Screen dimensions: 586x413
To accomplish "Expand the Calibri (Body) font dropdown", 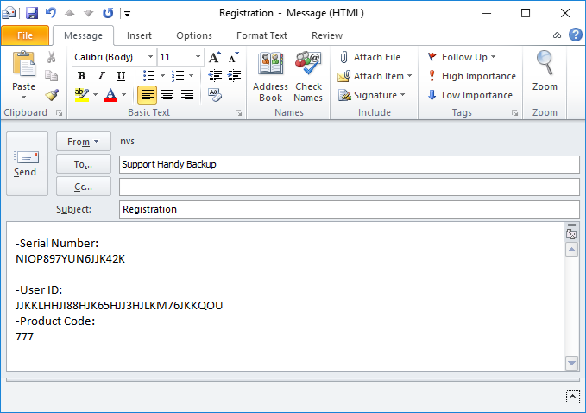I will tap(150, 57).
